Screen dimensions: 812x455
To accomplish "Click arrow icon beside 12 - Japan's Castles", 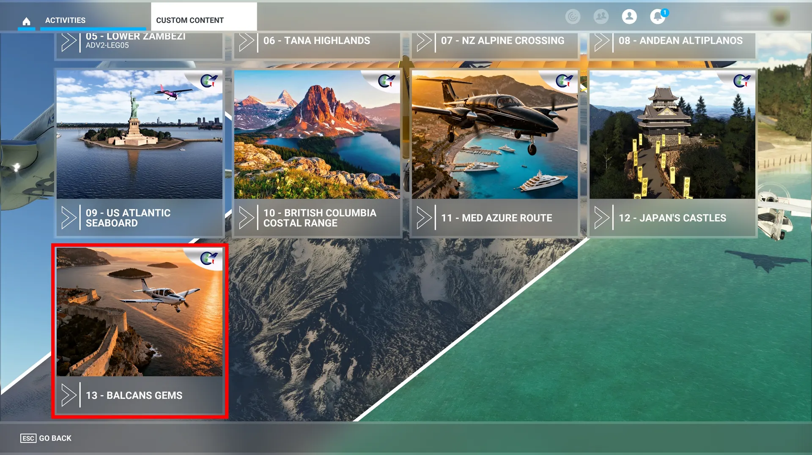I will 602,218.
